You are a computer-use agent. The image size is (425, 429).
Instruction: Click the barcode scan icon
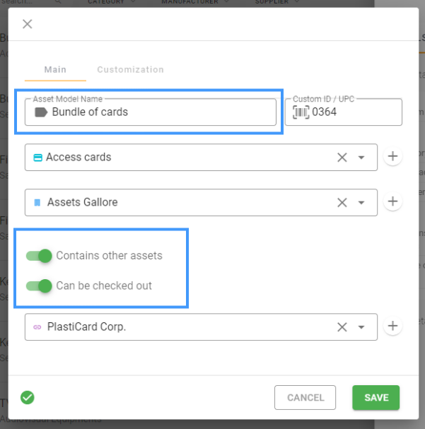pyautogui.click(x=301, y=112)
